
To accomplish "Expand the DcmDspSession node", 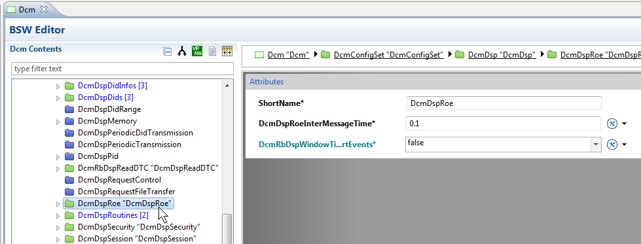I will click(58, 239).
